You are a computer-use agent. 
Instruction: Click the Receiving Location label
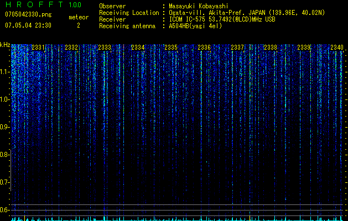[129, 13]
